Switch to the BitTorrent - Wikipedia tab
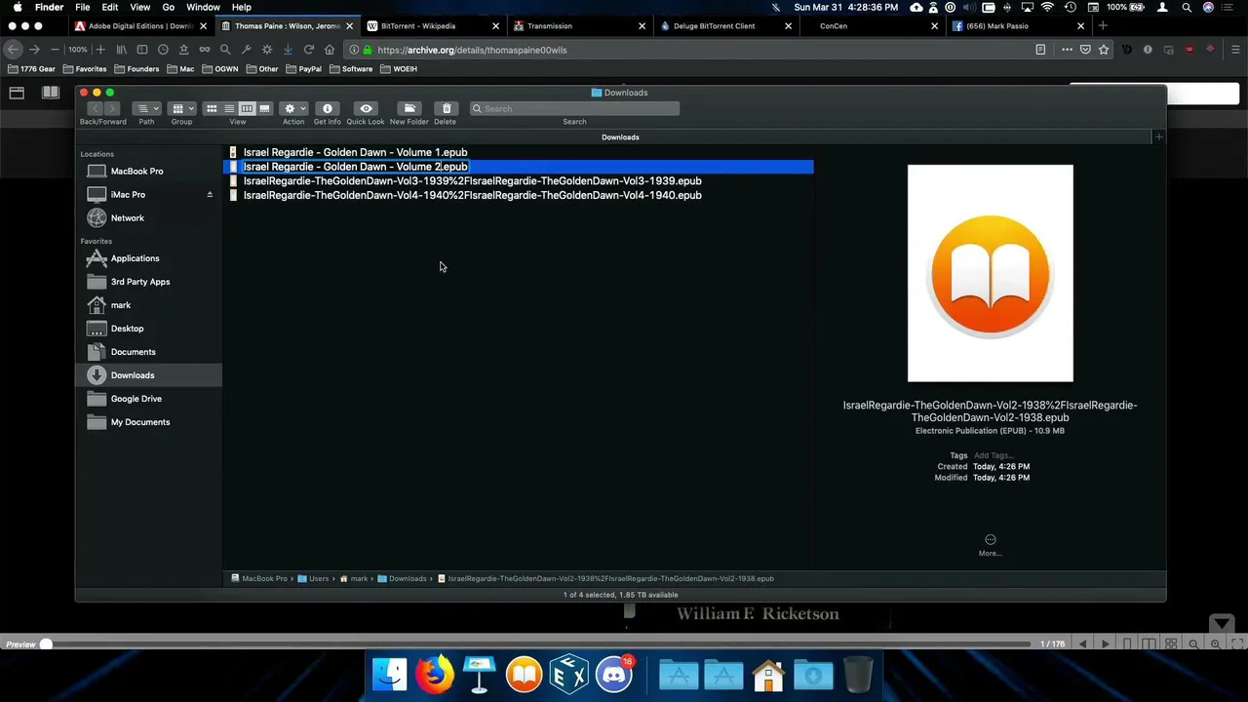This screenshot has height=702, width=1248. (432, 26)
